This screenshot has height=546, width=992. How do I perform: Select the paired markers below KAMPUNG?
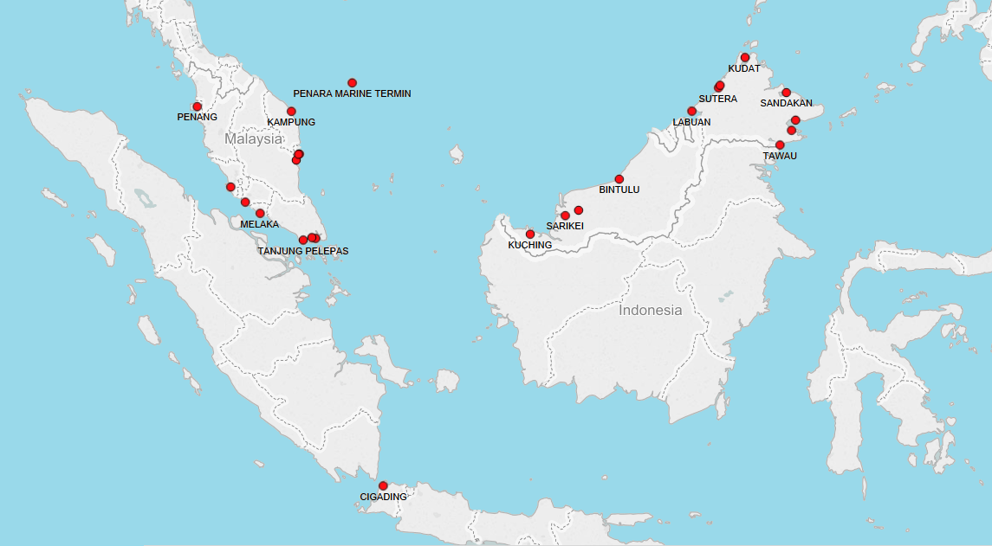point(297,157)
